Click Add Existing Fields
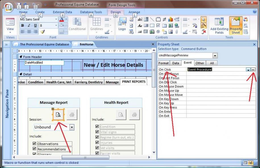This screenshot has width=260, height=168. tap(219, 26)
